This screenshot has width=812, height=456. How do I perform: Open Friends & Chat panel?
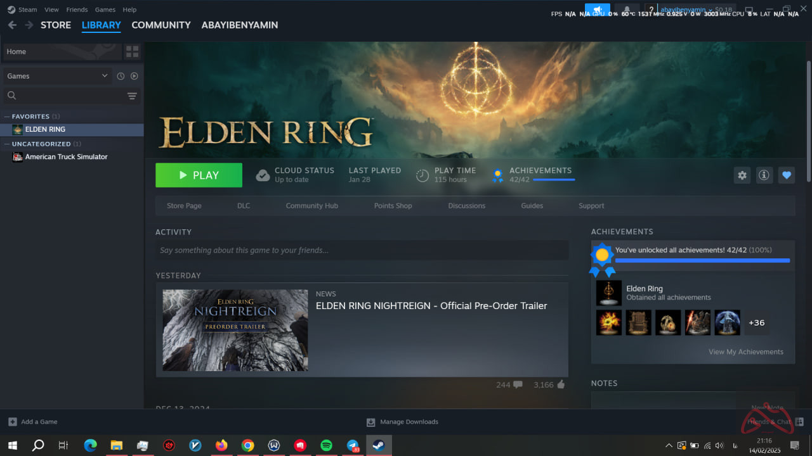tap(771, 421)
